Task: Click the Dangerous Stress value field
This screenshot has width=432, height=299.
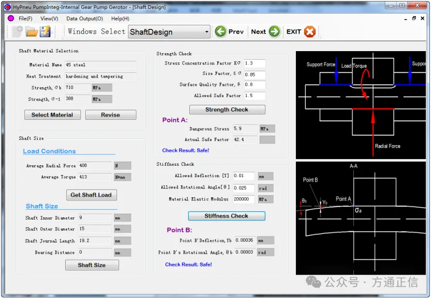Action: click(x=245, y=129)
